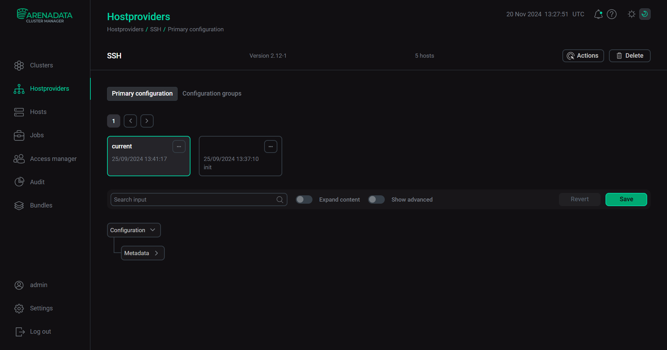
Task: Click Hostproviders breadcrumb link
Action: tap(125, 29)
